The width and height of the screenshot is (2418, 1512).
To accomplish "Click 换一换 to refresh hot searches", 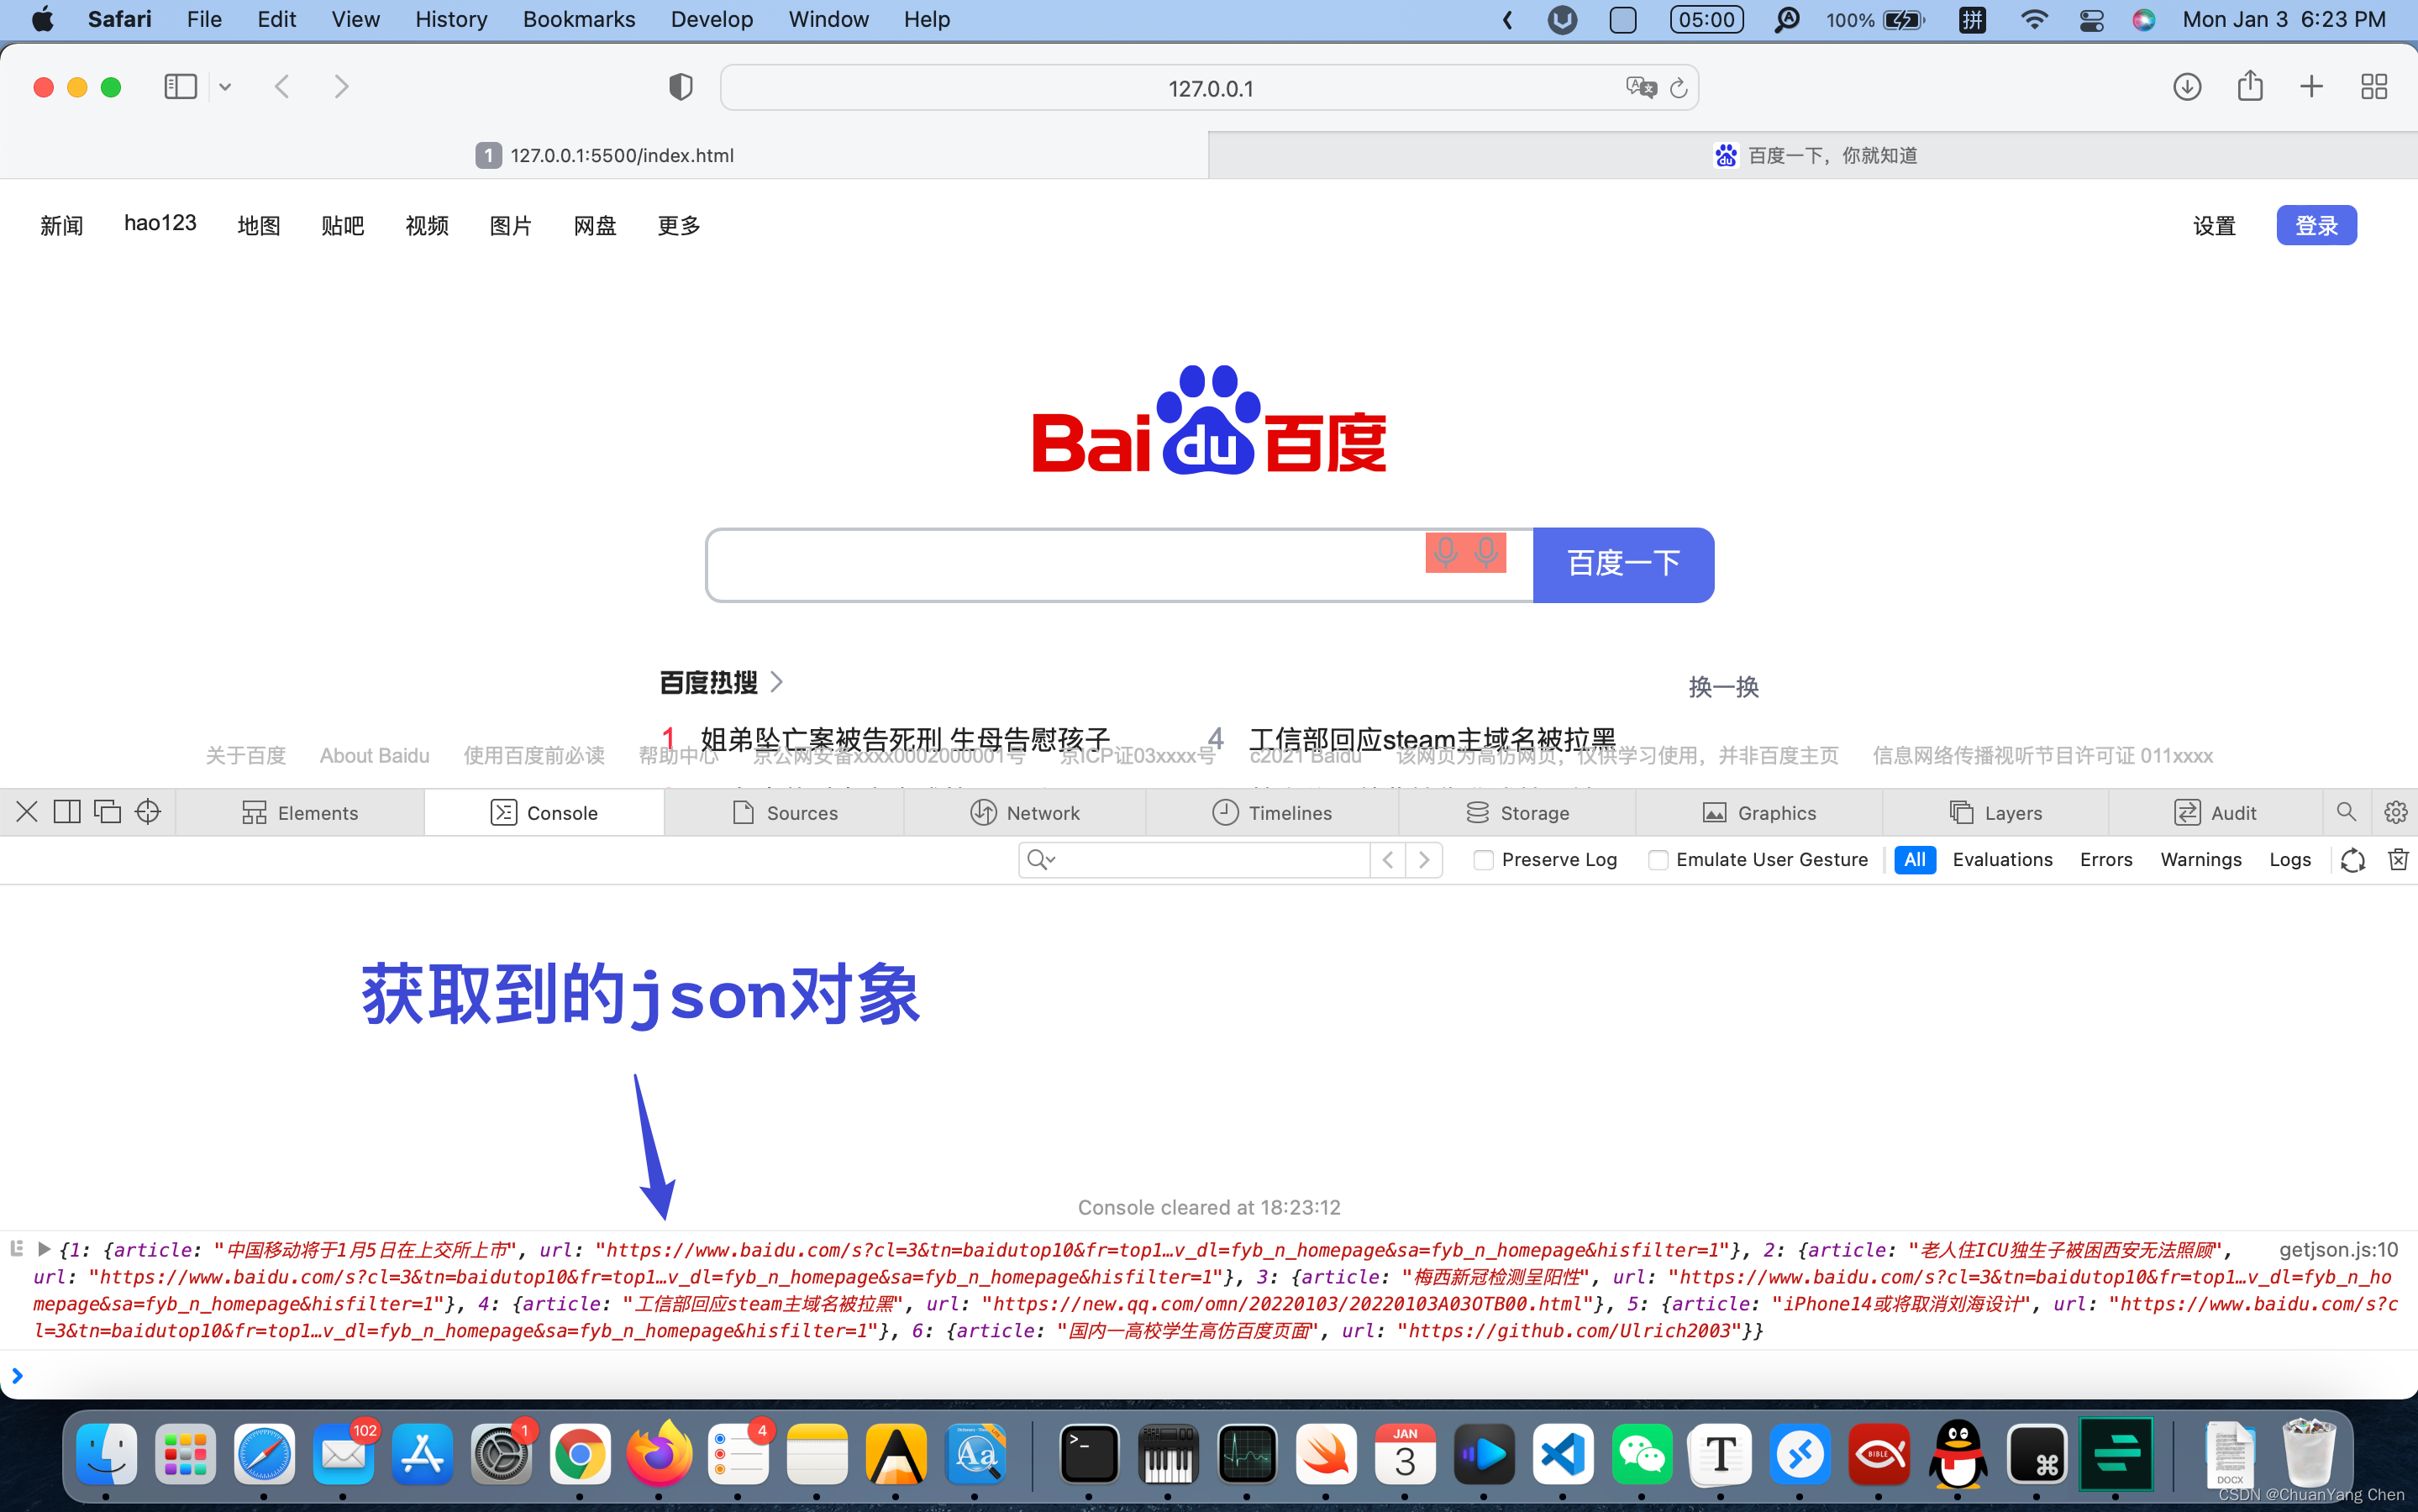I will tap(1723, 687).
